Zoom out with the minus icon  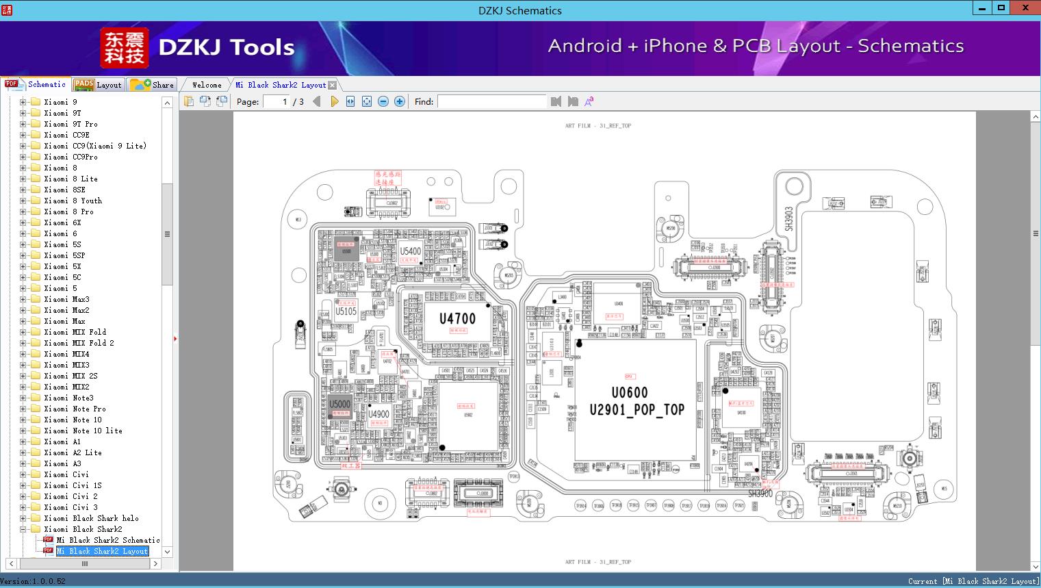coord(383,101)
